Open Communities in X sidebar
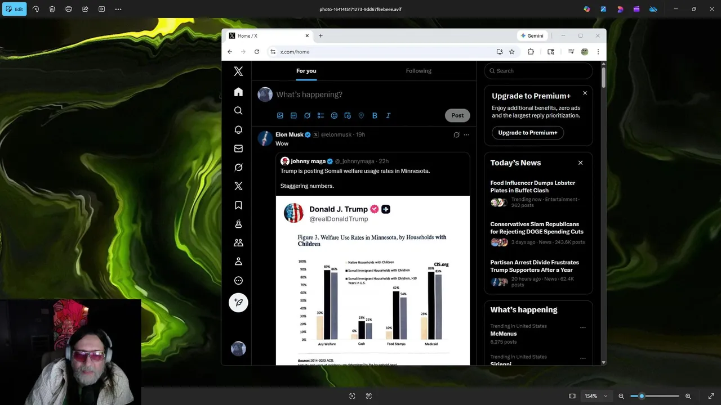Image resolution: width=721 pixels, height=405 pixels. (238, 242)
